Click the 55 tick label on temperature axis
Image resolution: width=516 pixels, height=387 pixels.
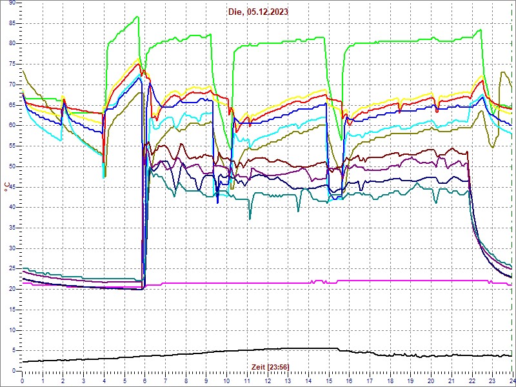(12, 146)
